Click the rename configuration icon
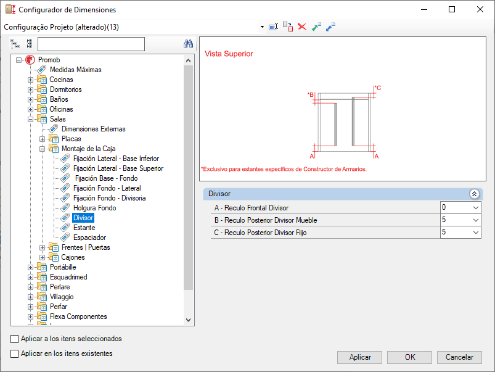The height and width of the screenshot is (372, 495). tap(273, 27)
